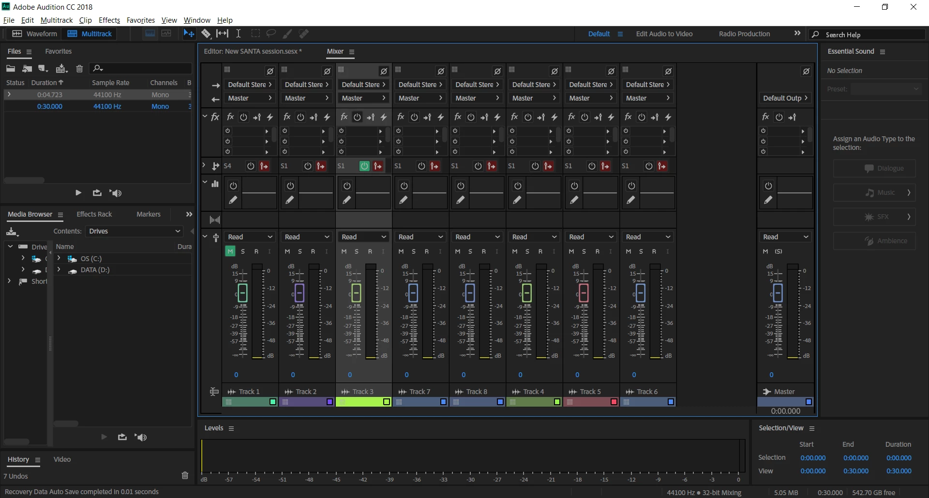The height and width of the screenshot is (498, 929).
Task: Open file via Files panel folder icon
Action: (11, 68)
